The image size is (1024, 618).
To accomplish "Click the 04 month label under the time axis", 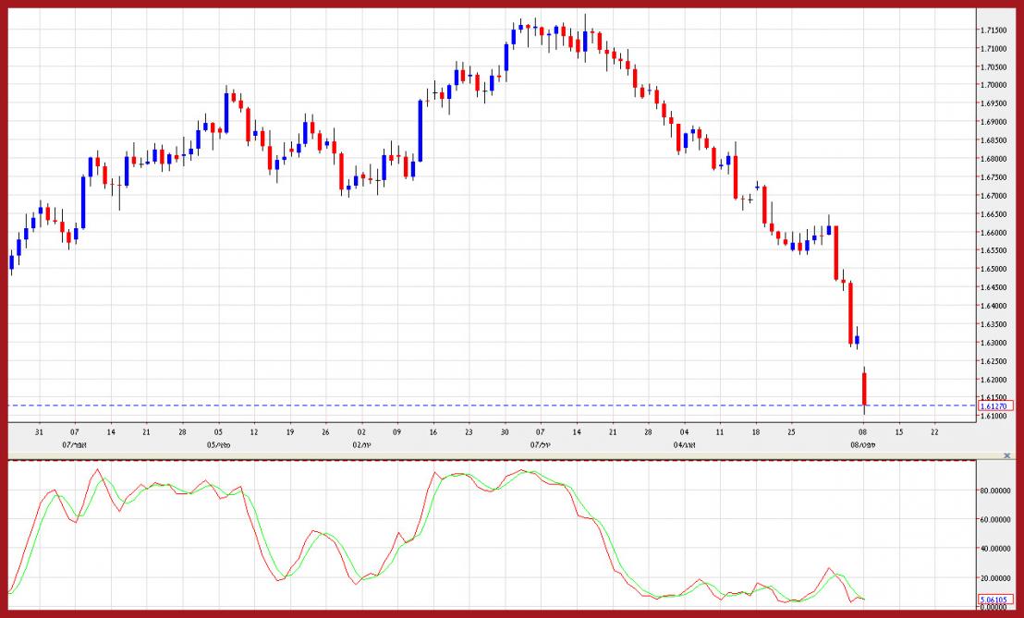I will pyautogui.click(x=685, y=444).
